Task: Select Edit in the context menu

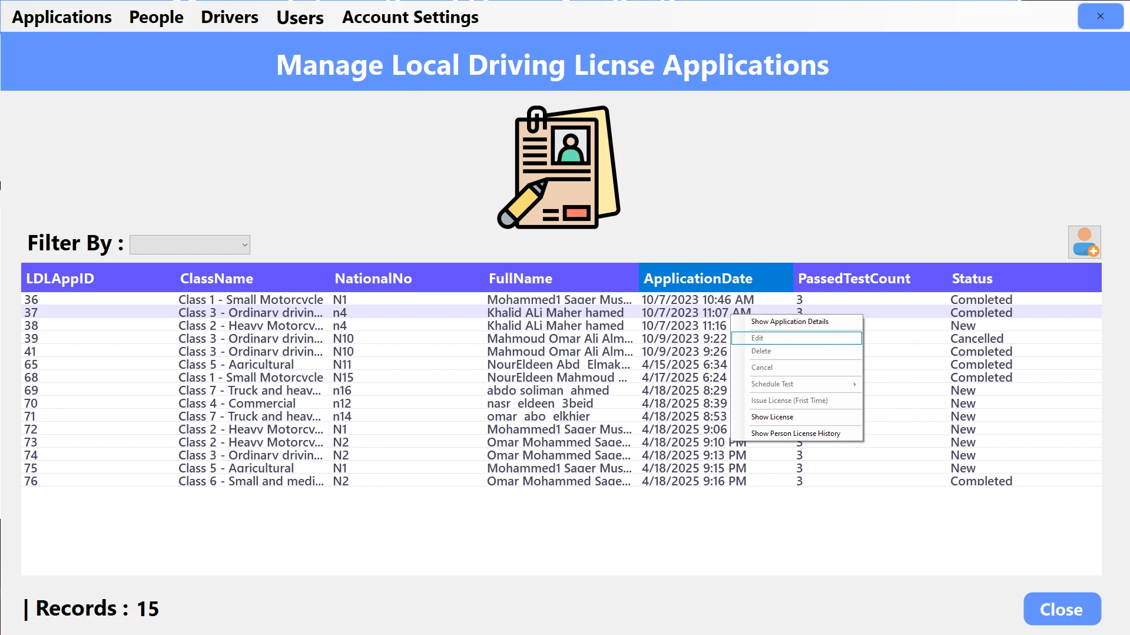Action: [797, 338]
